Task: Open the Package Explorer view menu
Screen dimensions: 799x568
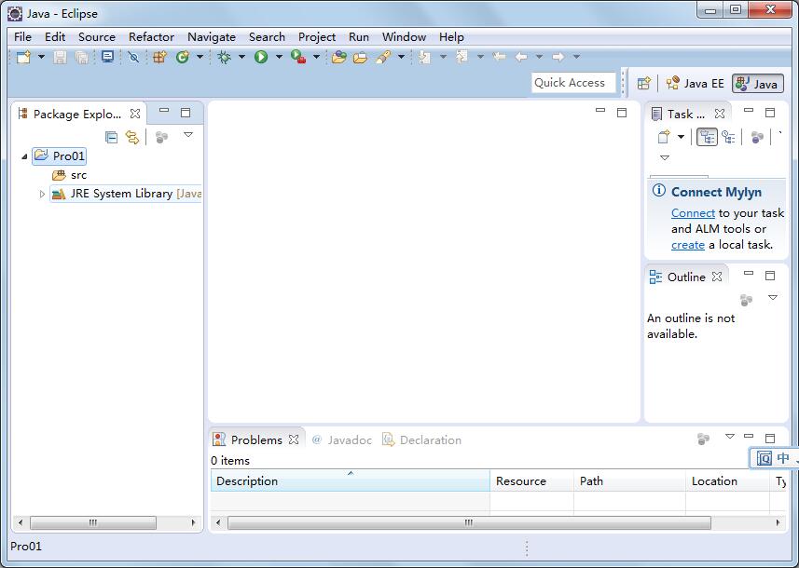Action: click(188, 135)
